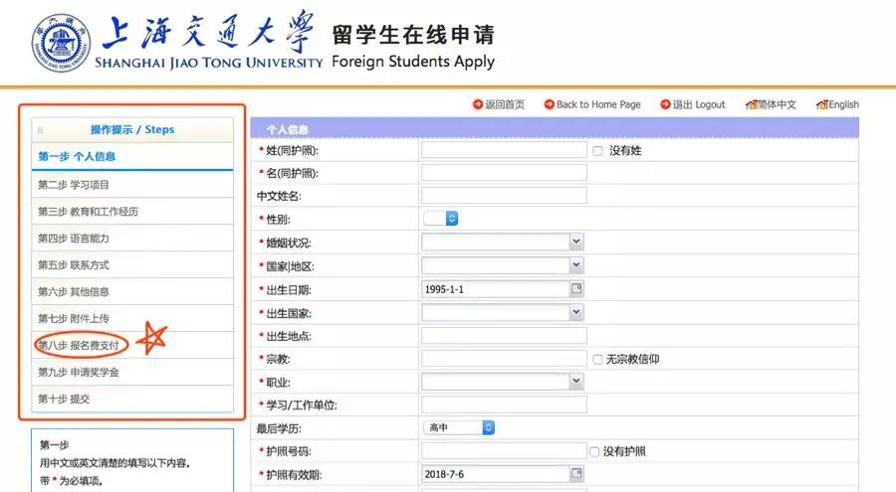
Task: Select step 第八步 报名费支付
Action: pyautogui.click(x=80, y=345)
